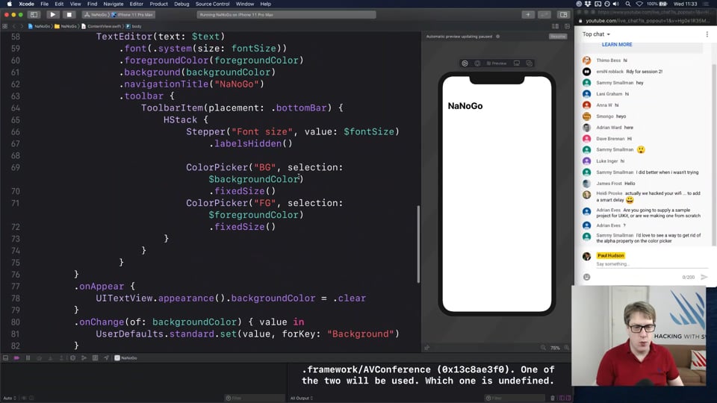Zoom out the preview canvas
This screenshot has height=403, width=717.
543,348
